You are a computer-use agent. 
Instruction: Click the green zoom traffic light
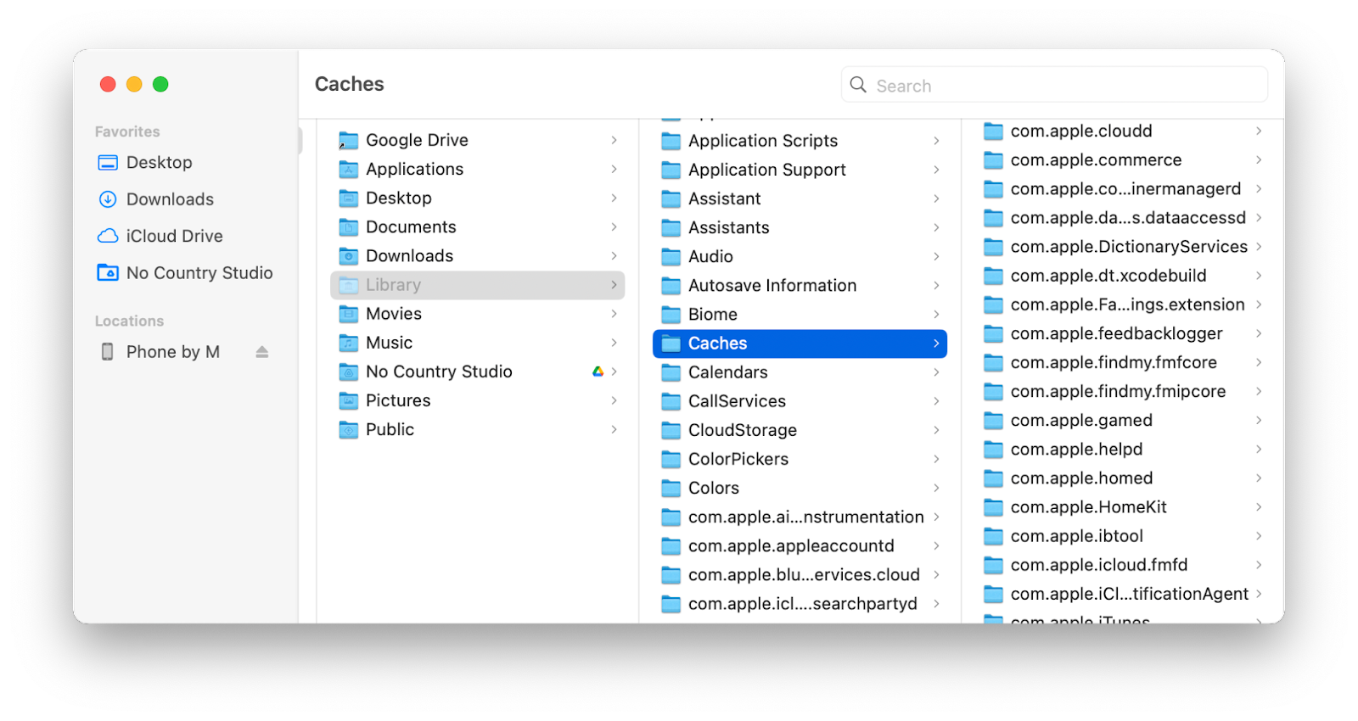tap(160, 84)
